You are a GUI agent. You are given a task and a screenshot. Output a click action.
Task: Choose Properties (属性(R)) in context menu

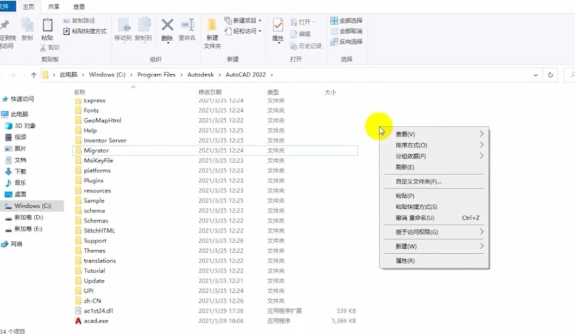[x=434, y=260]
